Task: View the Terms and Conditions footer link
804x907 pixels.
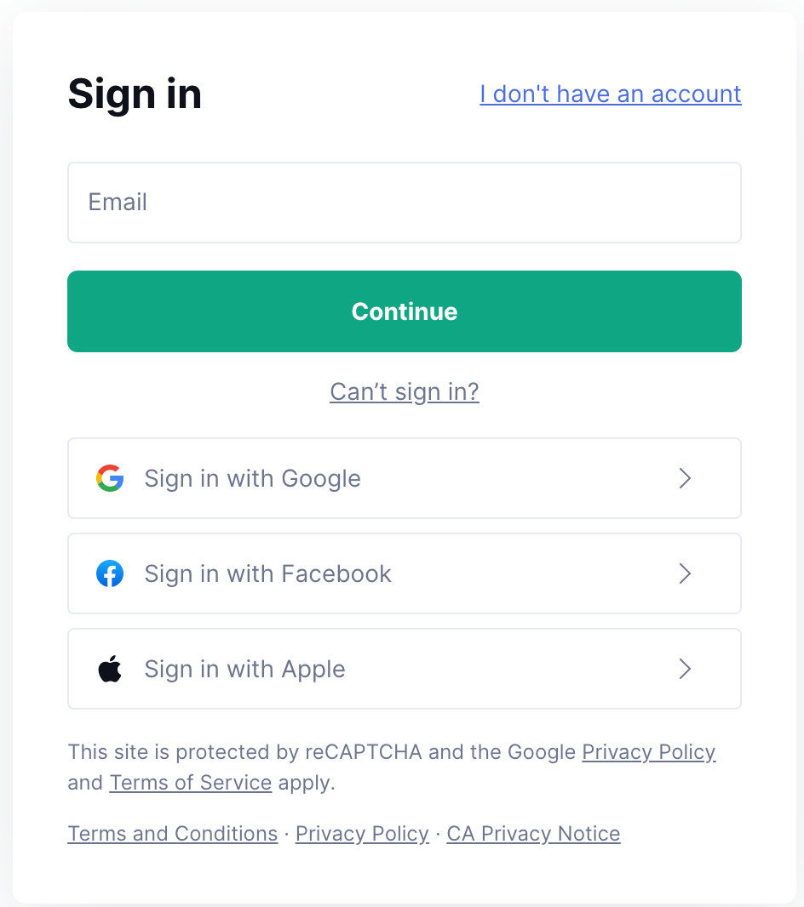Action: [173, 834]
